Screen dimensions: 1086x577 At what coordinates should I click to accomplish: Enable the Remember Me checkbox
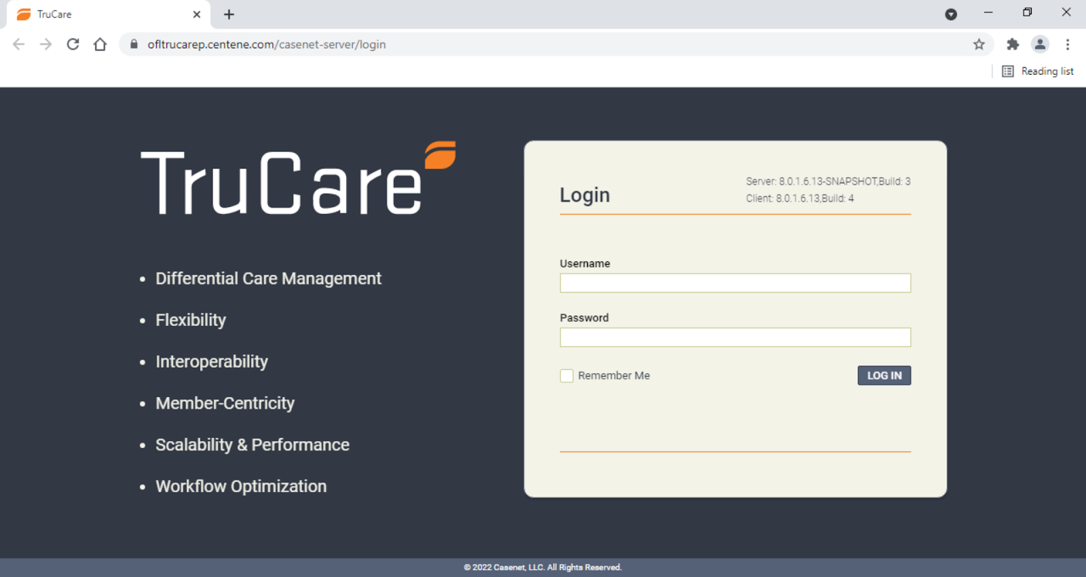point(567,375)
